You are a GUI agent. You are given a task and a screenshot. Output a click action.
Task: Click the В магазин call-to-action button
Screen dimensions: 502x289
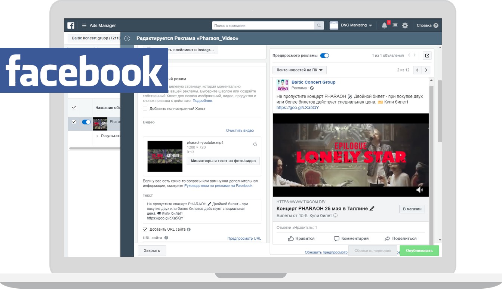point(412,209)
